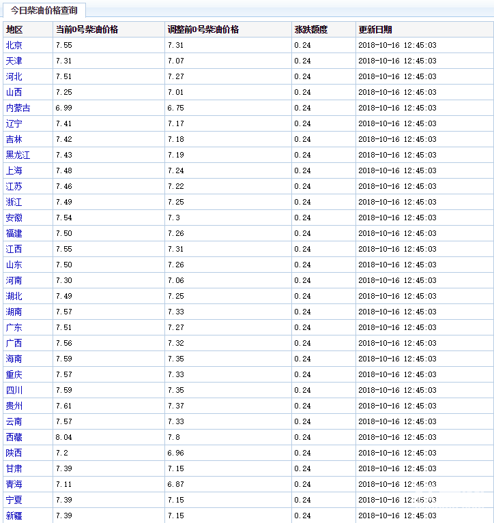Select current price 7.31 in 天津 row

63,61
